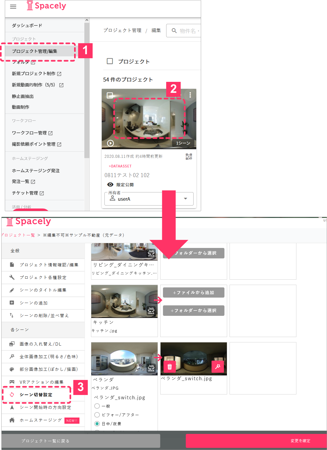Click the sidebar scroll-up arrow

point(87,20)
